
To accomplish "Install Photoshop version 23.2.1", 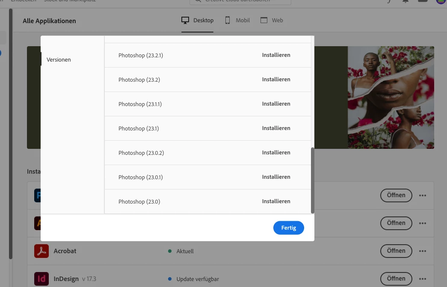I will point(276,55).
